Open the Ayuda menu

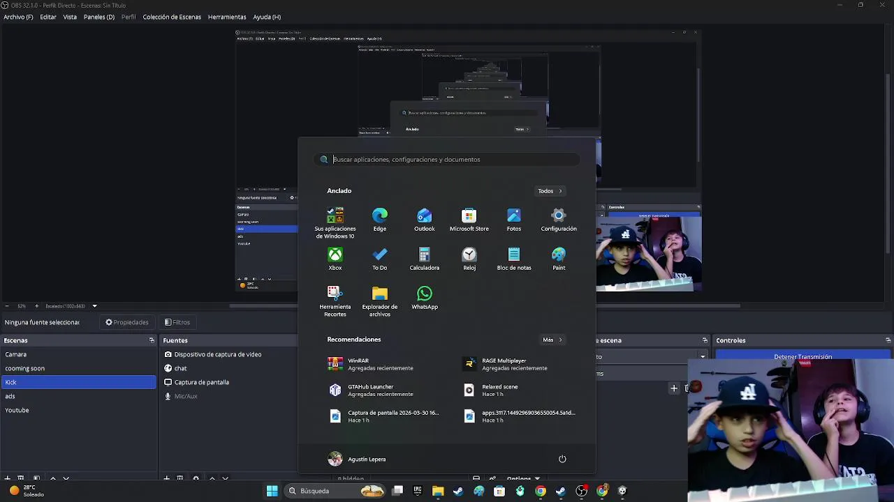[x=267, y=17]
